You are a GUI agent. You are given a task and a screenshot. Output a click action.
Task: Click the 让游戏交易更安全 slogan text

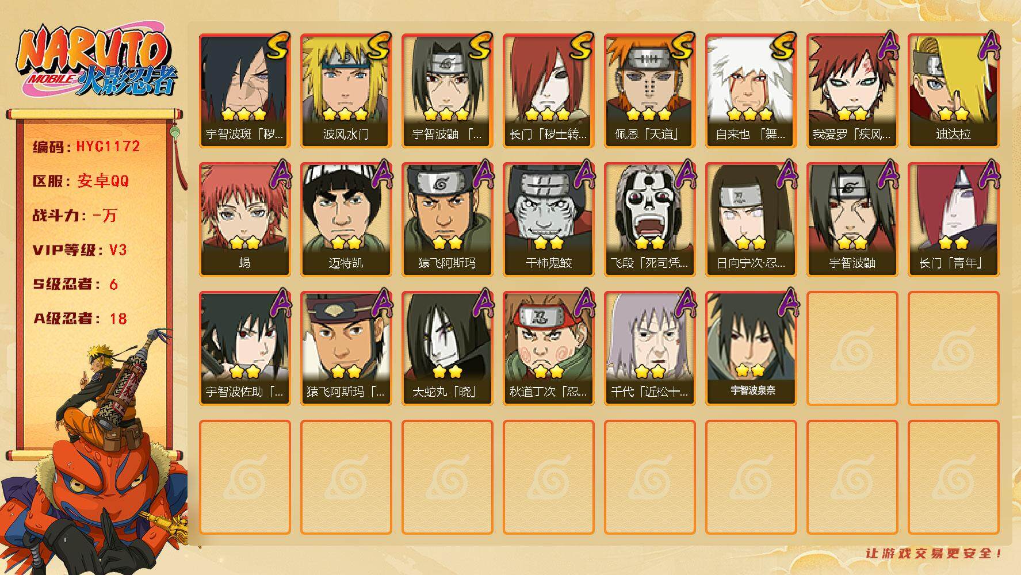pyautogui.click(x=934, y=553)
